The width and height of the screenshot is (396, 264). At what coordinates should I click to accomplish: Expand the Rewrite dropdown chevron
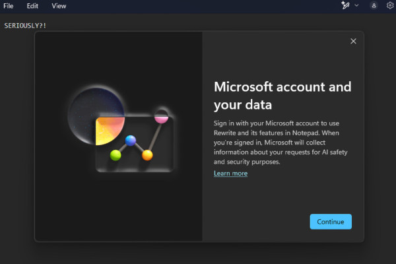tap(356, 5)
